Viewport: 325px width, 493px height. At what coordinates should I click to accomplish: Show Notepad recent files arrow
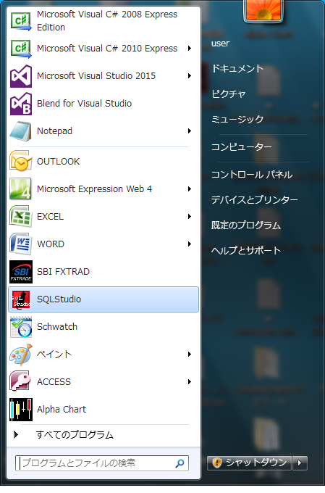click(x=190, y=130)
